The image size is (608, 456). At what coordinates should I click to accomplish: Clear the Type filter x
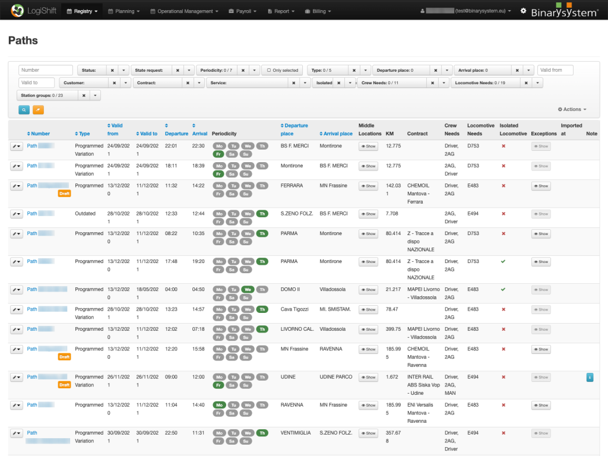point(354,70)
